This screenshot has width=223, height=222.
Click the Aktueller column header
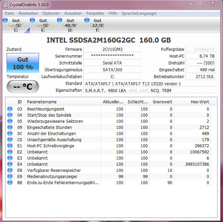(113, 102)
